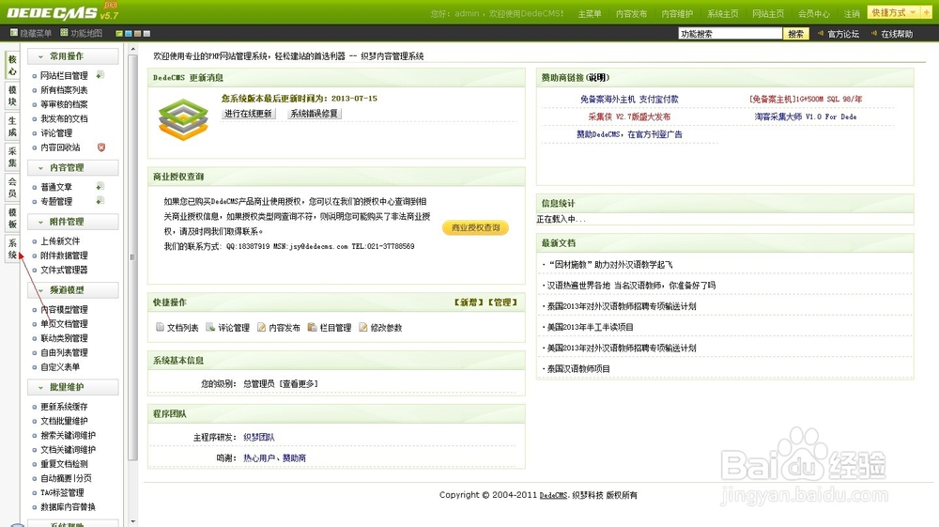This screenshot has height=527, width=939.
Task: Click the add icon beside 专题管理
Action: point(100,201)
